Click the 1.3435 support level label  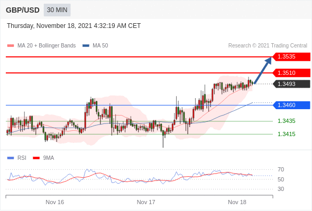(x=286, y=121)
